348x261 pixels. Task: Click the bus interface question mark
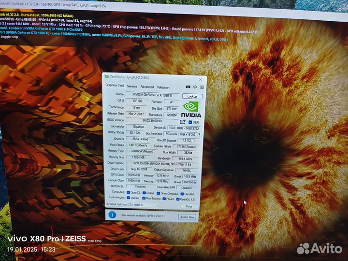click(x=199, y=135)
